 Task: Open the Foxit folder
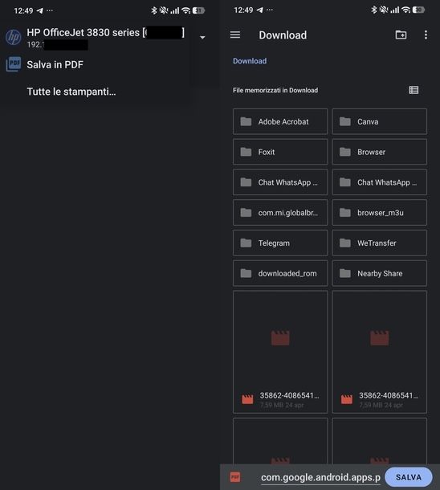pyautogui.click(x=280, y=152)
